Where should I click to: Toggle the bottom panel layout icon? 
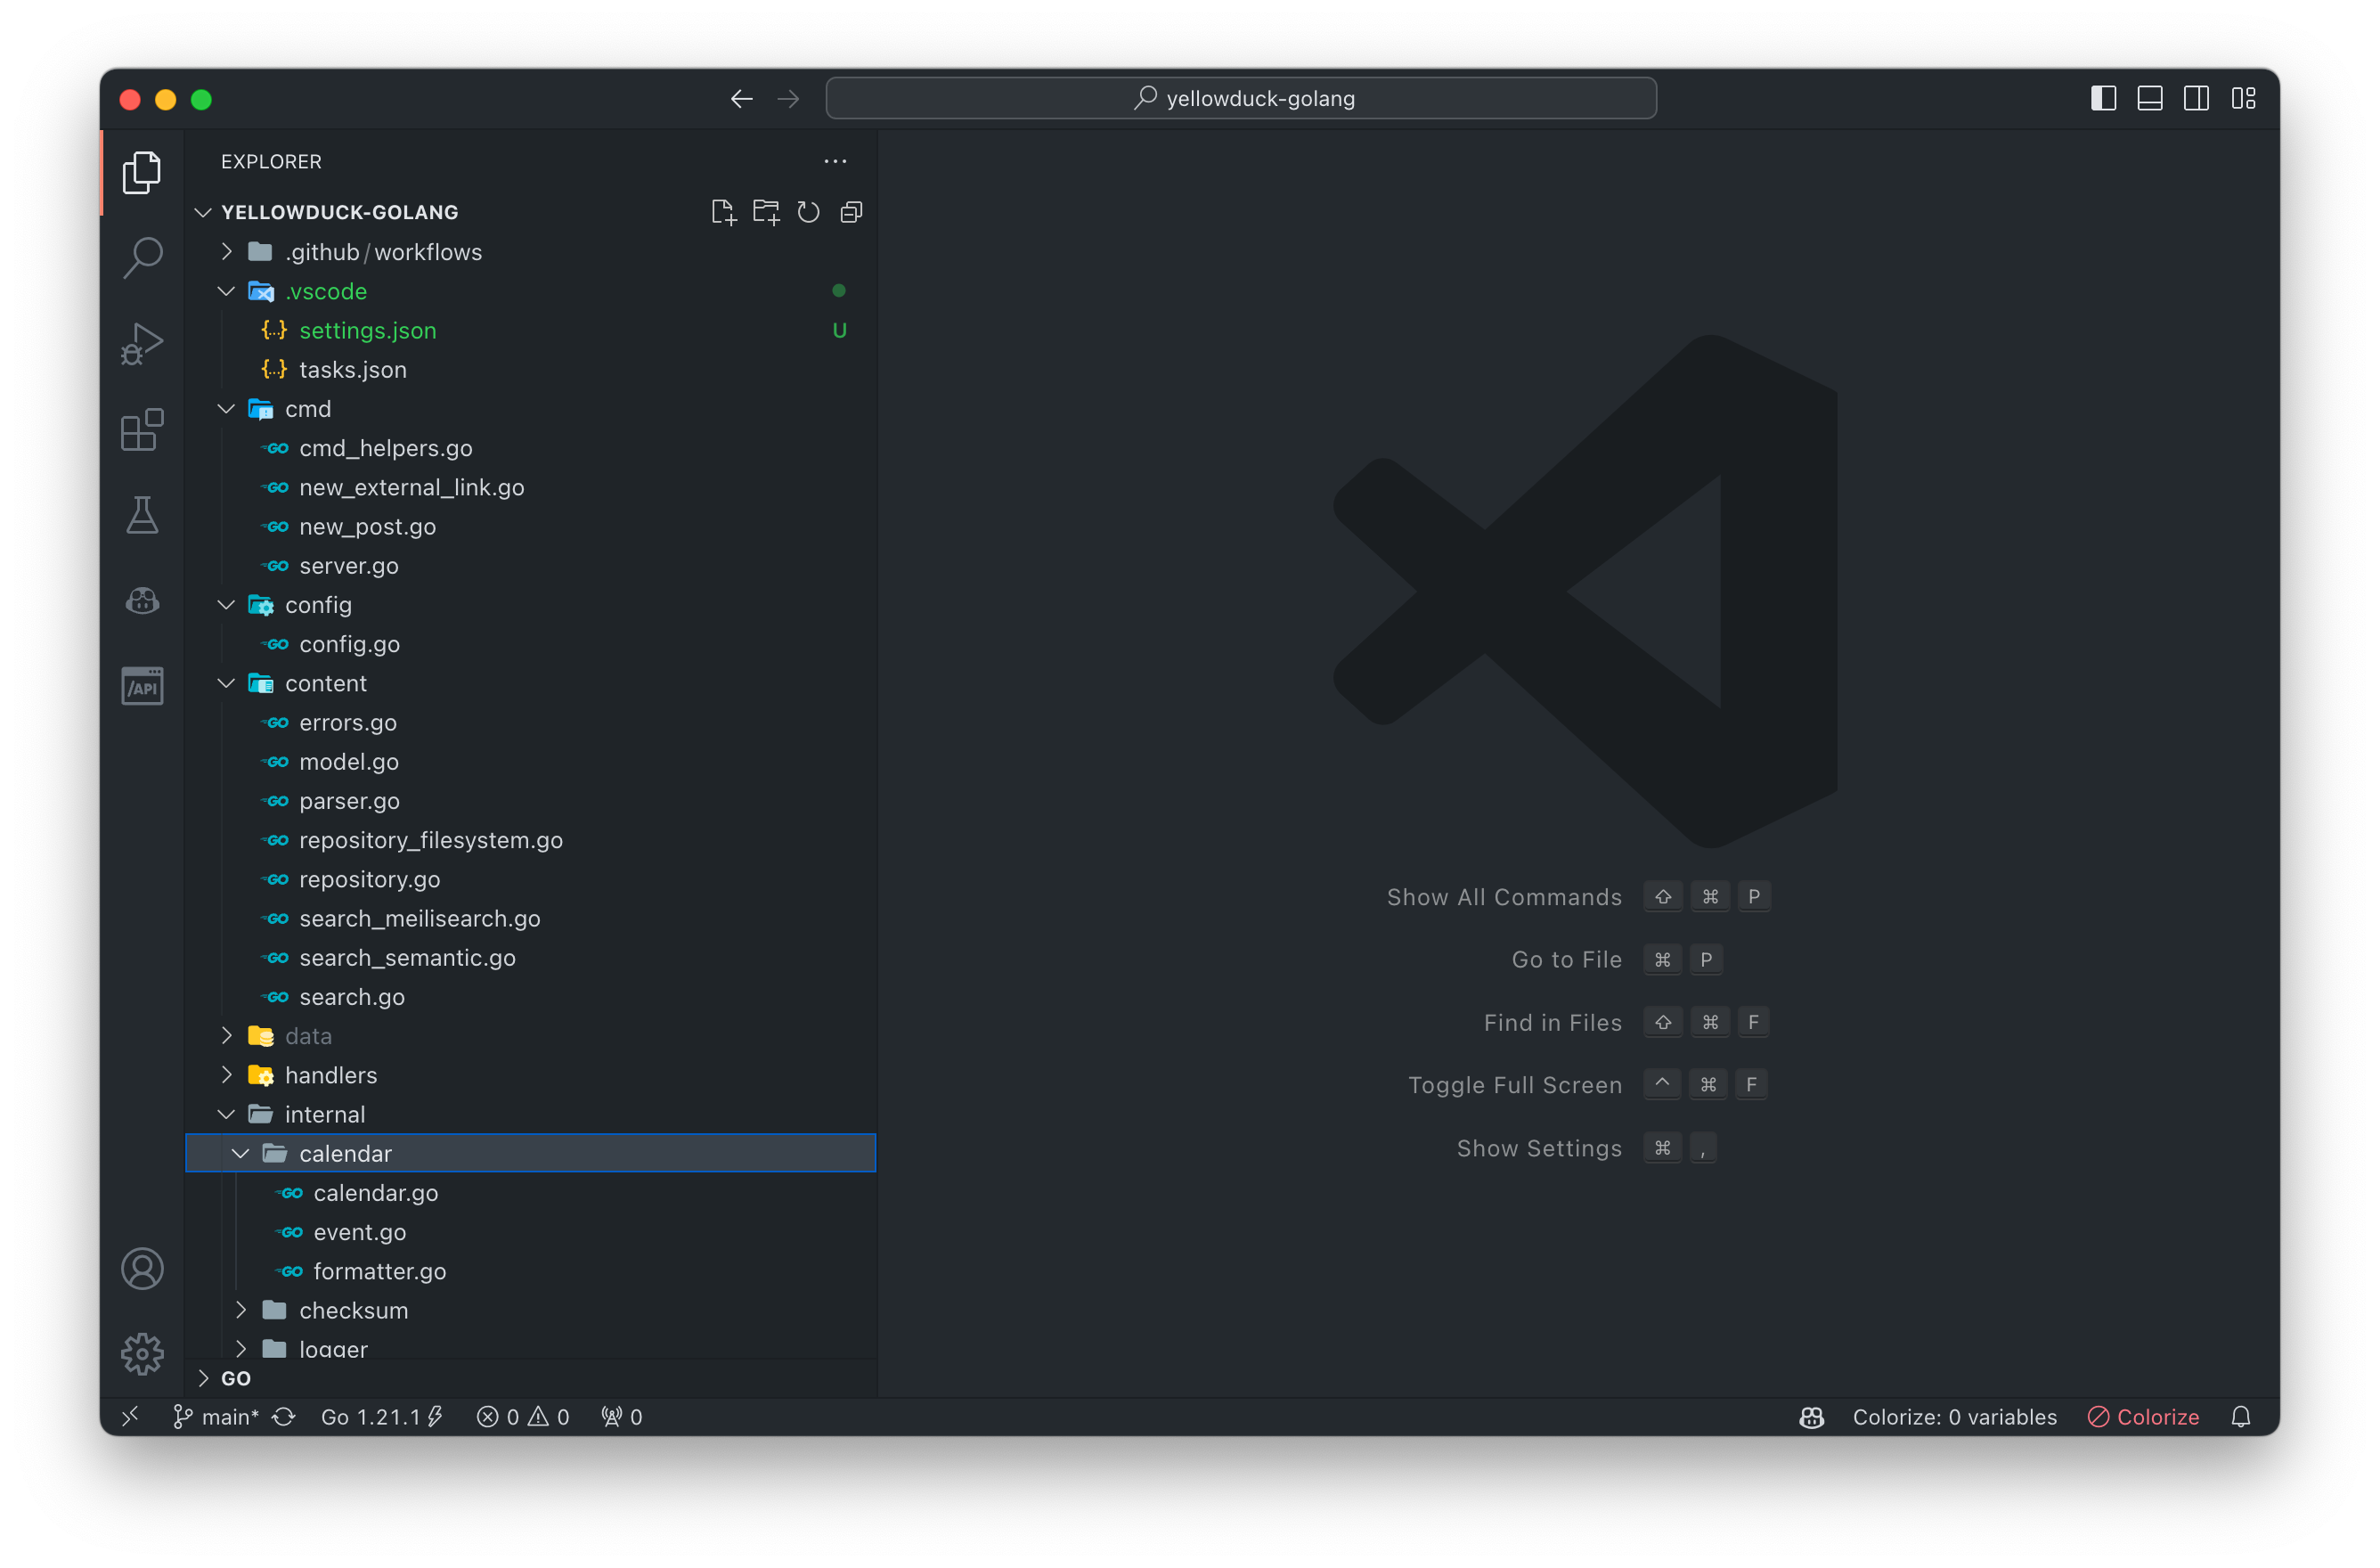(x=2150, y=98)
